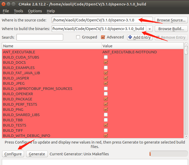
Task: Select the BUILD_TBB name cell
Action: click(x=13, y=120)
